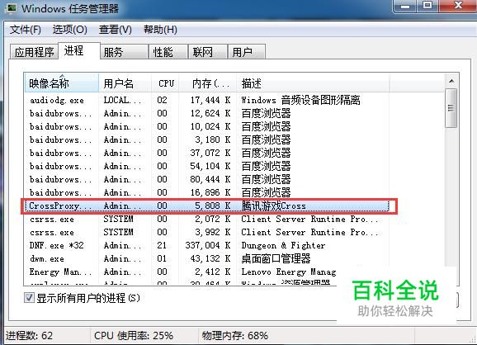Viewport: 477px width, 345px height.
Task: Click the Lenovo Energy Manag description
Action: point(289,272)
